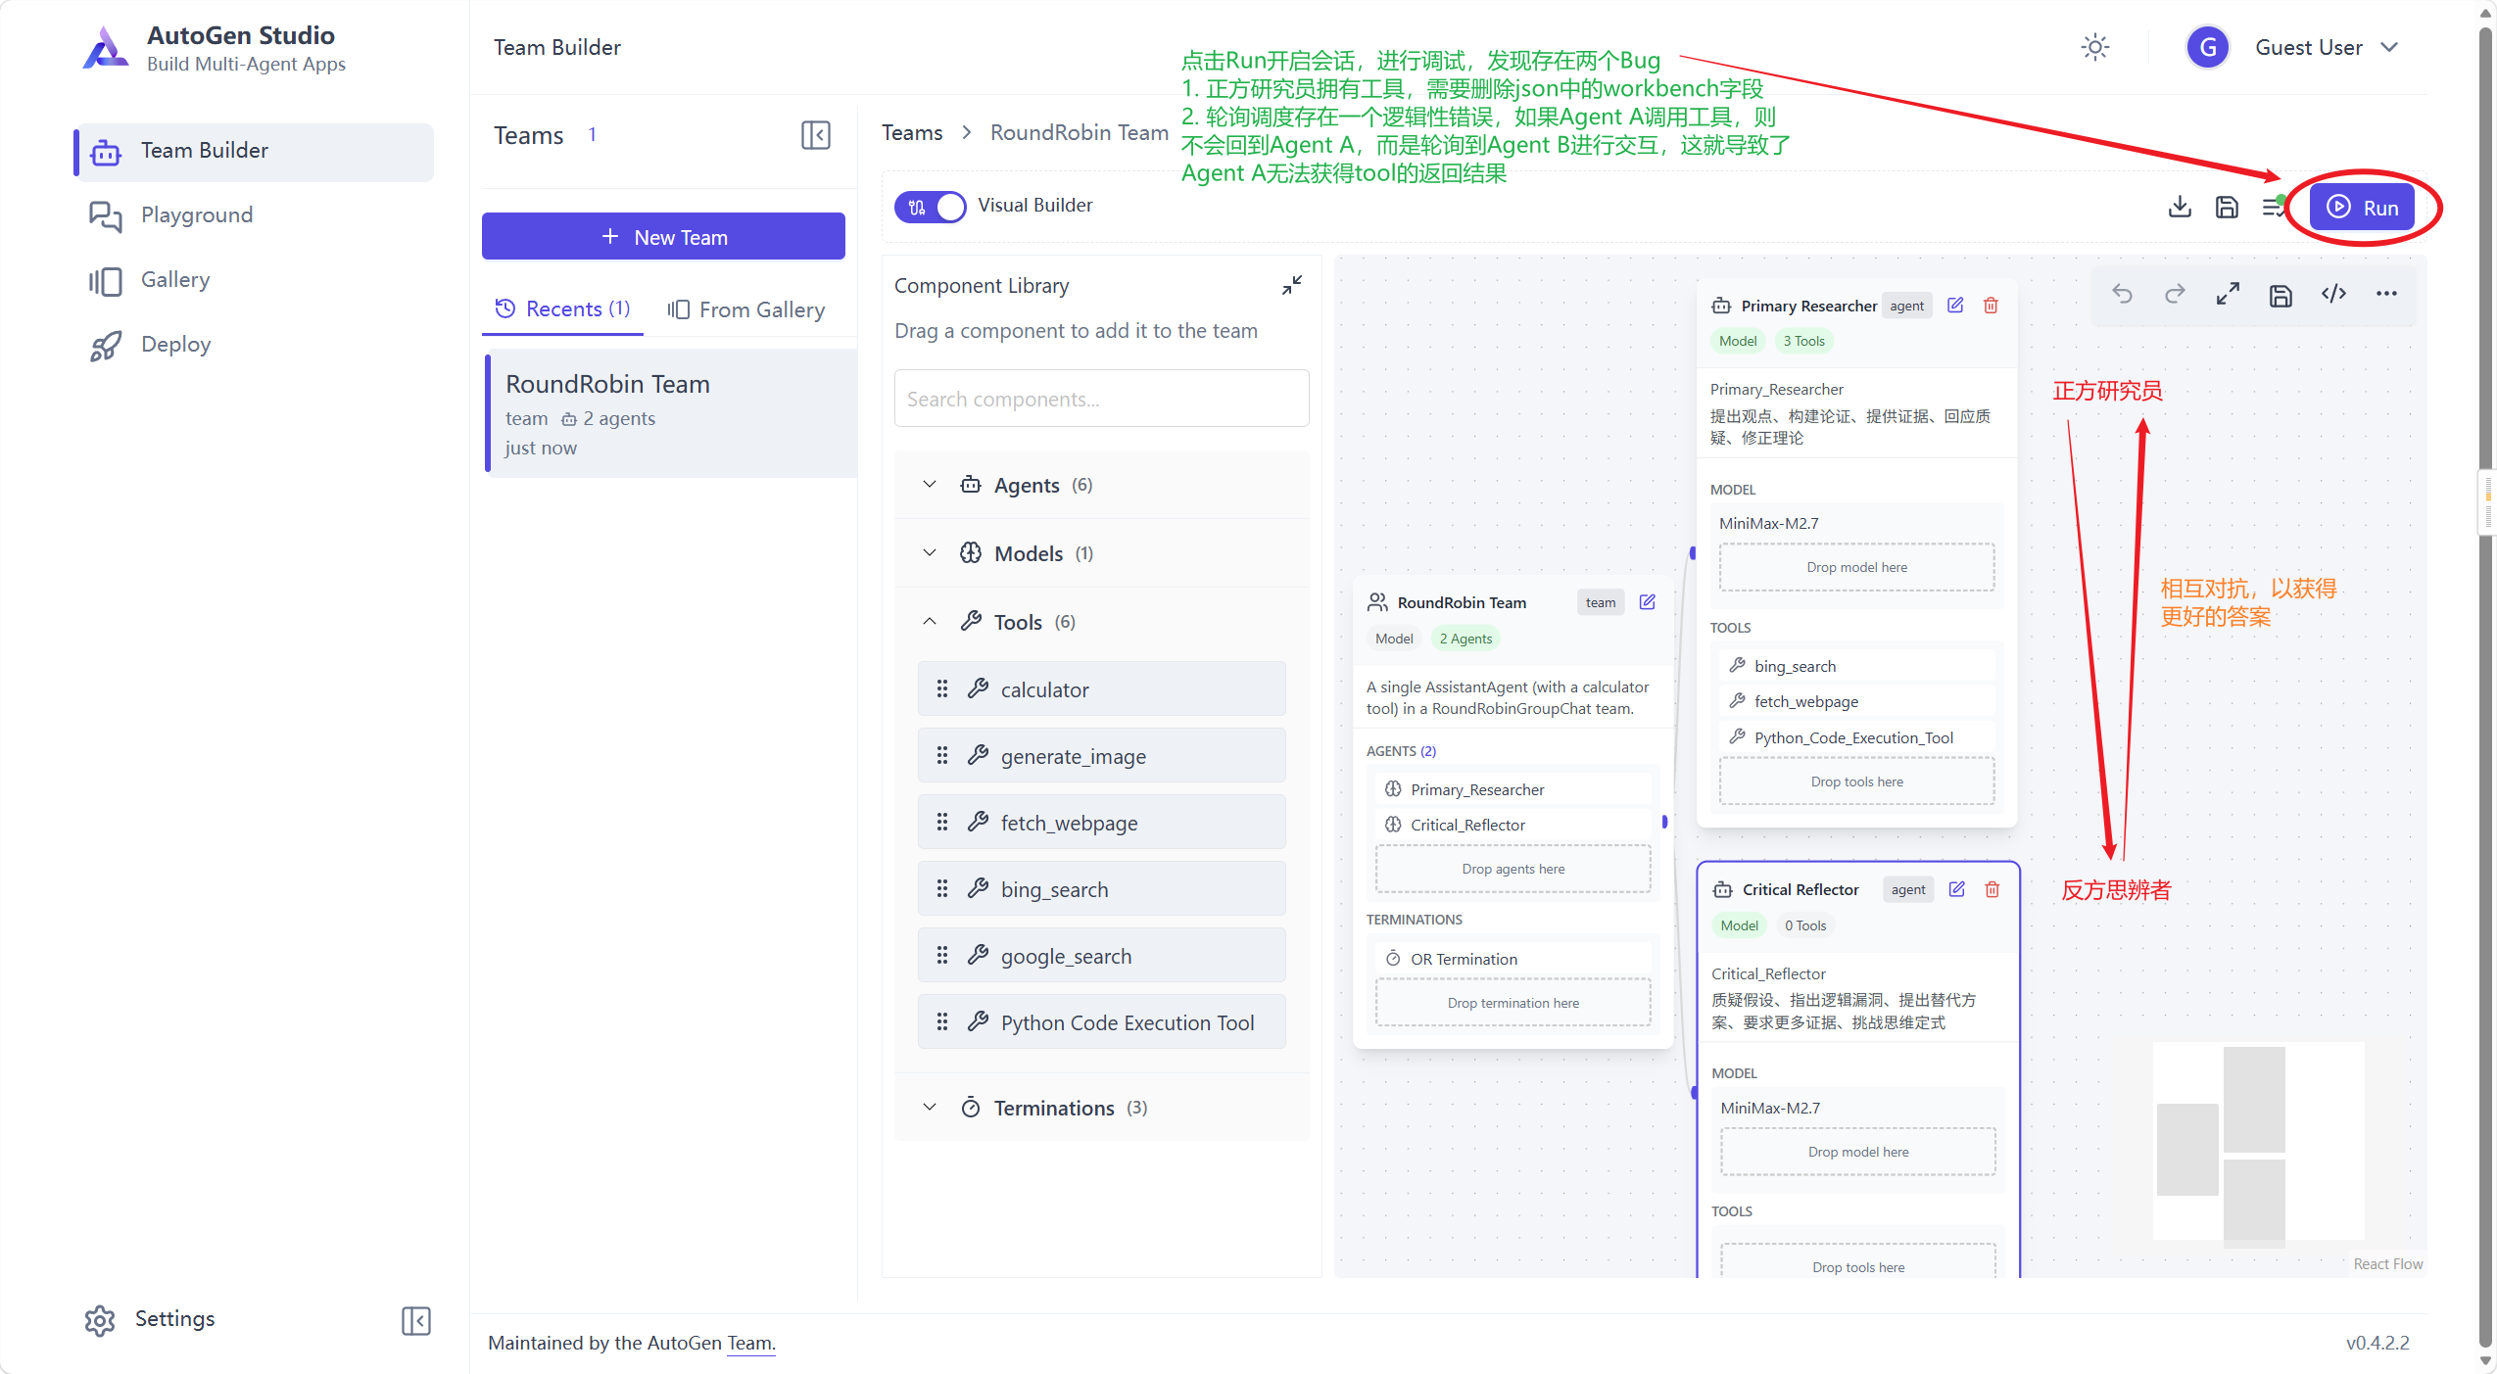Click the bing_search tool drag handle
This screenshot has height=1374, width=2497.
coord(942,888)
